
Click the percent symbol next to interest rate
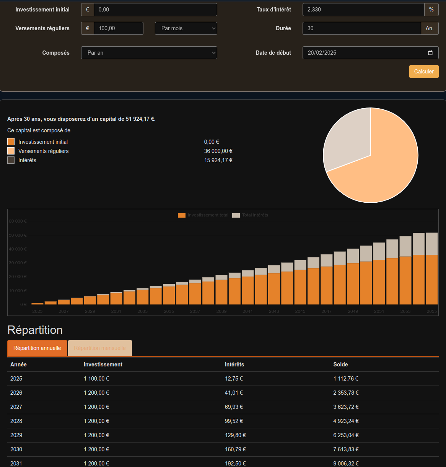click(431, 10)
